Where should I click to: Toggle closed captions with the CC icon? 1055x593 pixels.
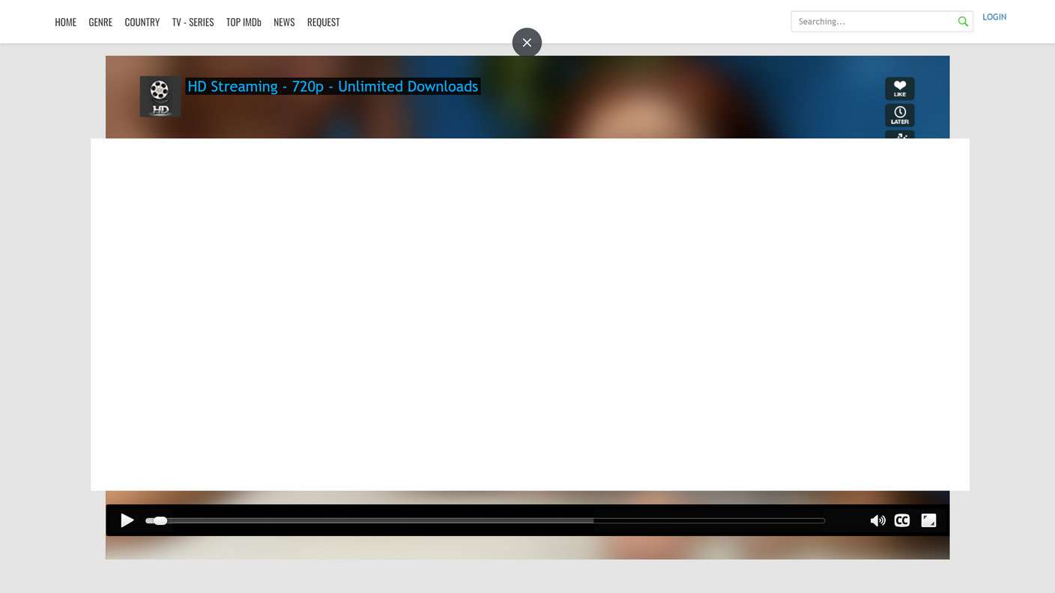(x=902, y=520)
